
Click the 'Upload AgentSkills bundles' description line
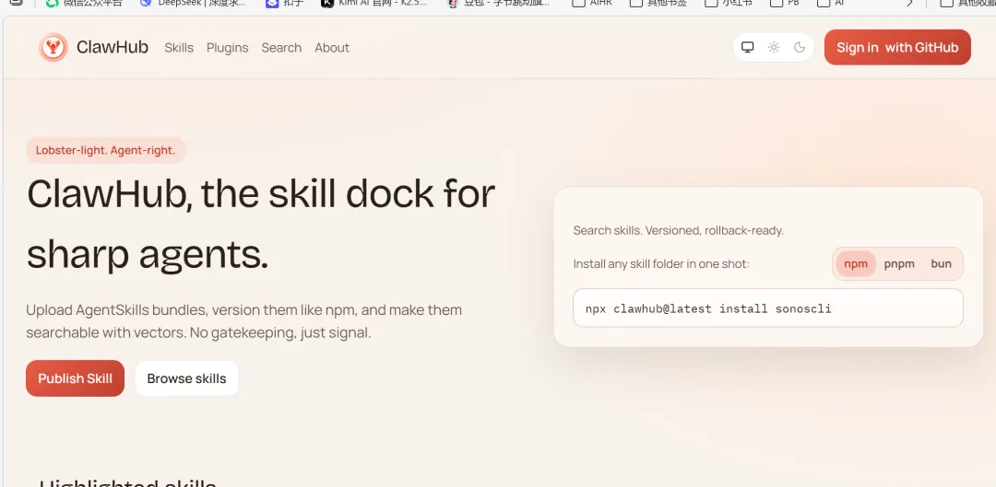click(243, 310)
